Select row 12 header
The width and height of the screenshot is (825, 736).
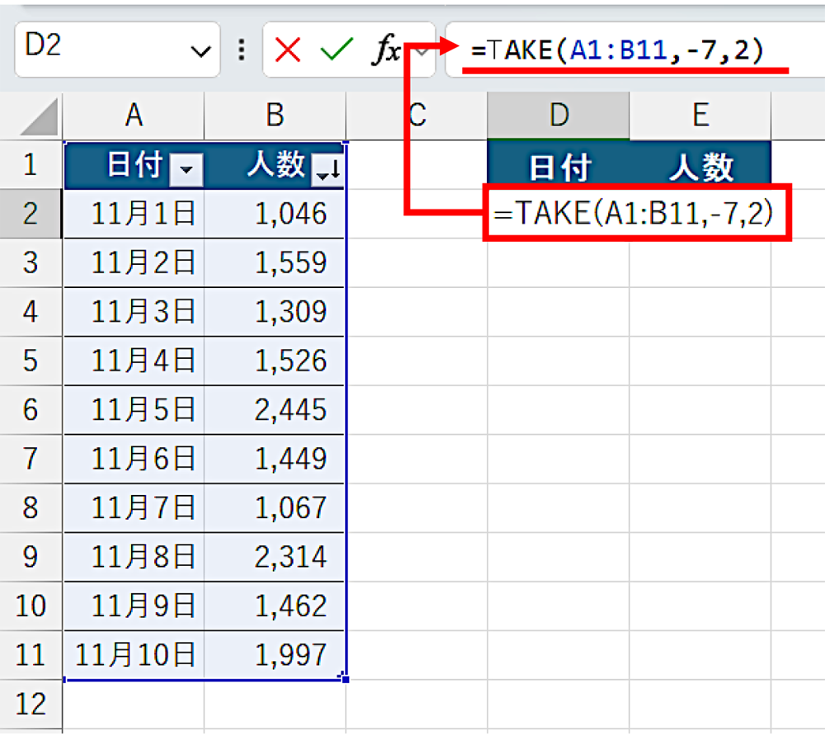click(x=31, y=704)
